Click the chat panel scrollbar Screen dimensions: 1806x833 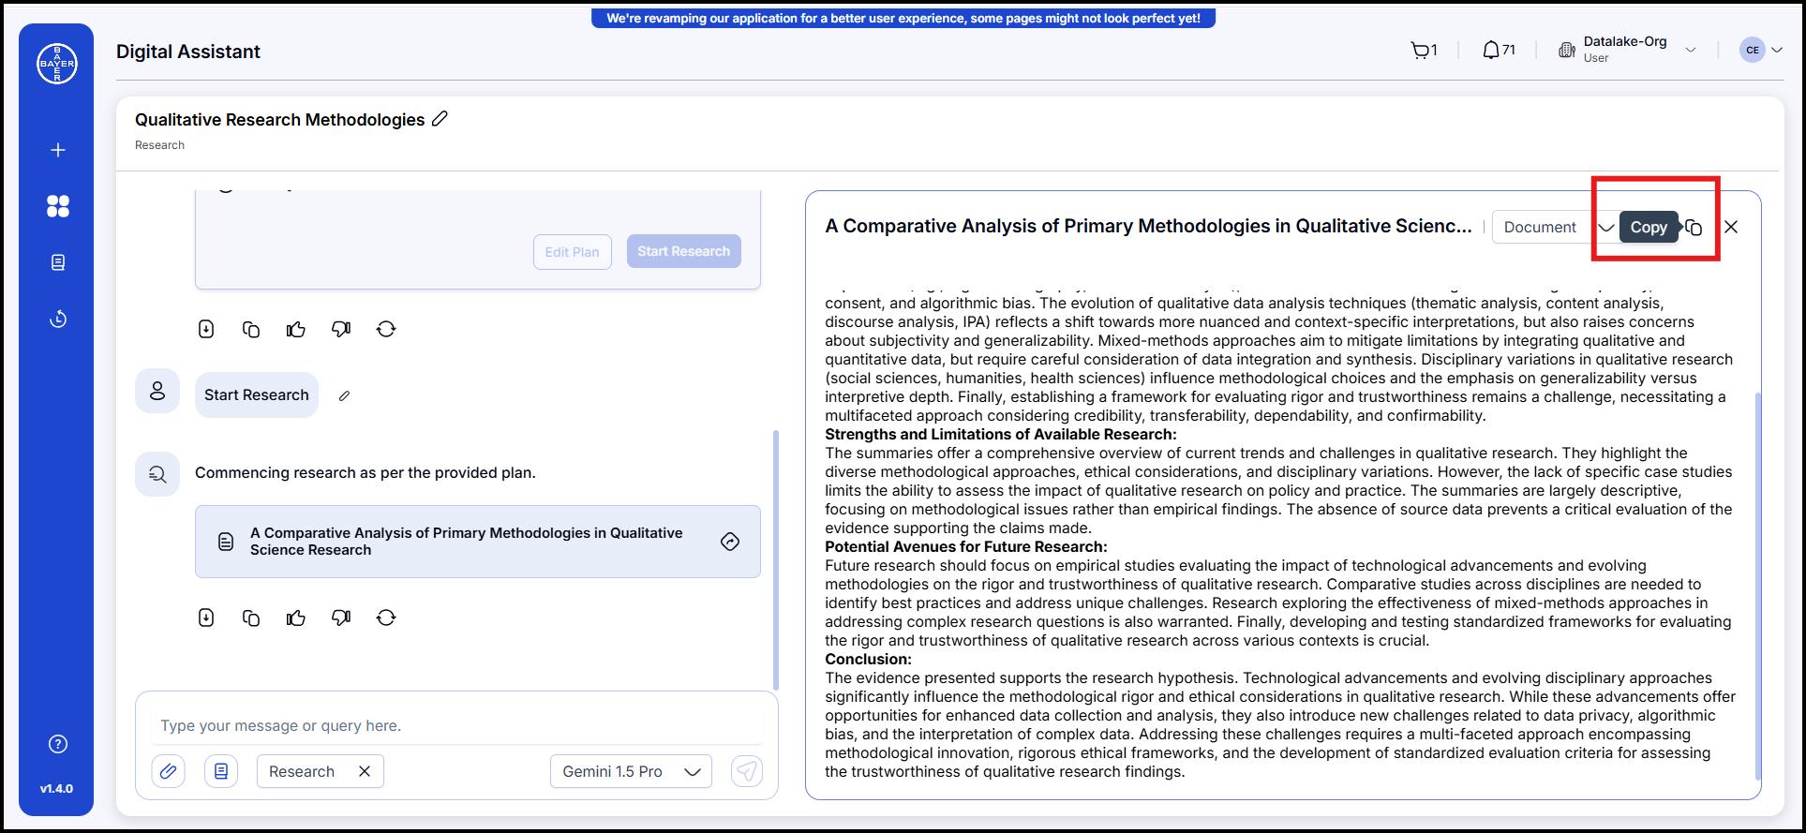tap(775, 559)
